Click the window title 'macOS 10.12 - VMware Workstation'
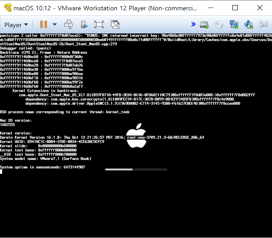Screen dimensions: 272x238 (x=105, y=8)
